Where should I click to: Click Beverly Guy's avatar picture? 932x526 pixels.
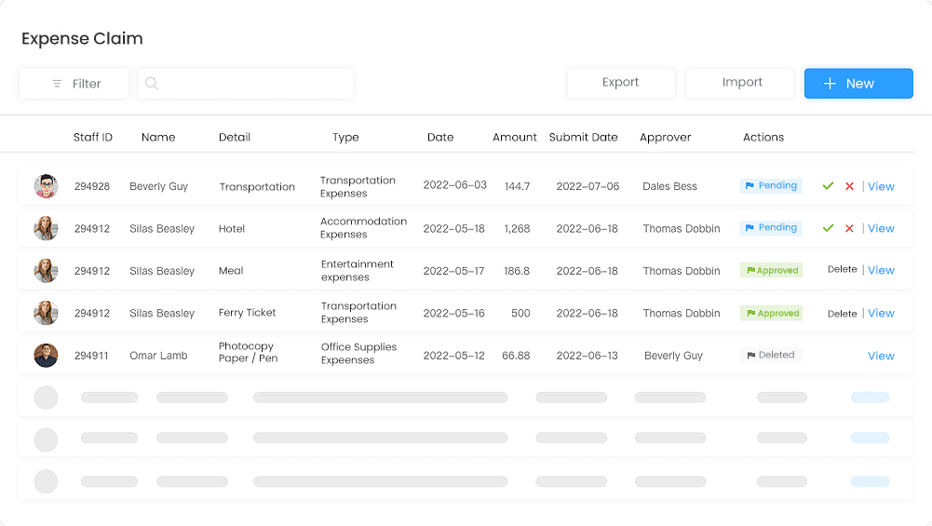point(46,186)
